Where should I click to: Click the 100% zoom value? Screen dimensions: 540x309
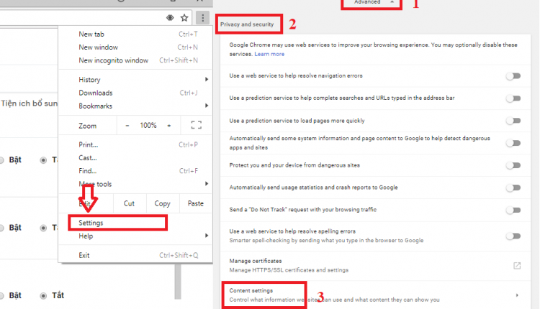(x=148, y=126)
